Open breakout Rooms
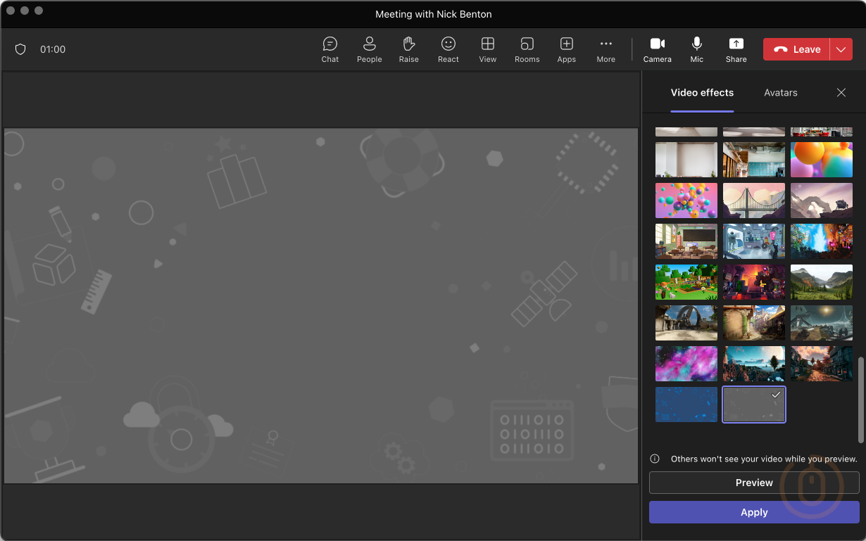866x541 pixels. click(527, 49)
